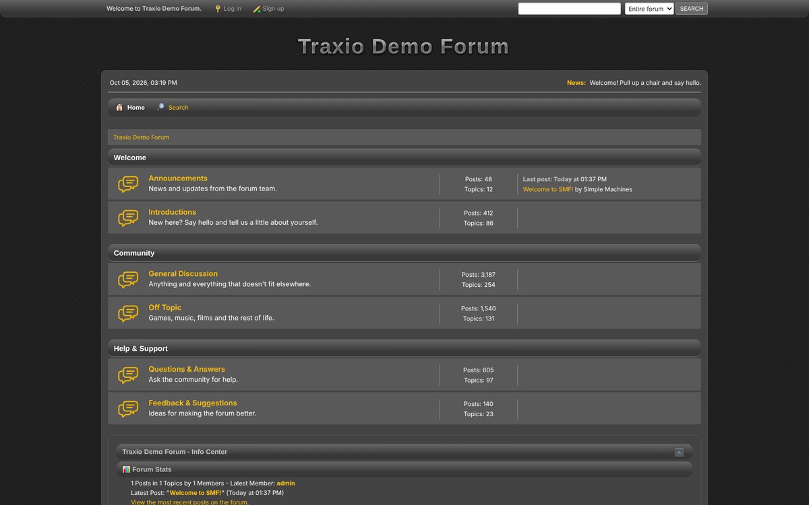
Task: Open the Feedback & Suggestions board
Action: (x=193, y=403)
